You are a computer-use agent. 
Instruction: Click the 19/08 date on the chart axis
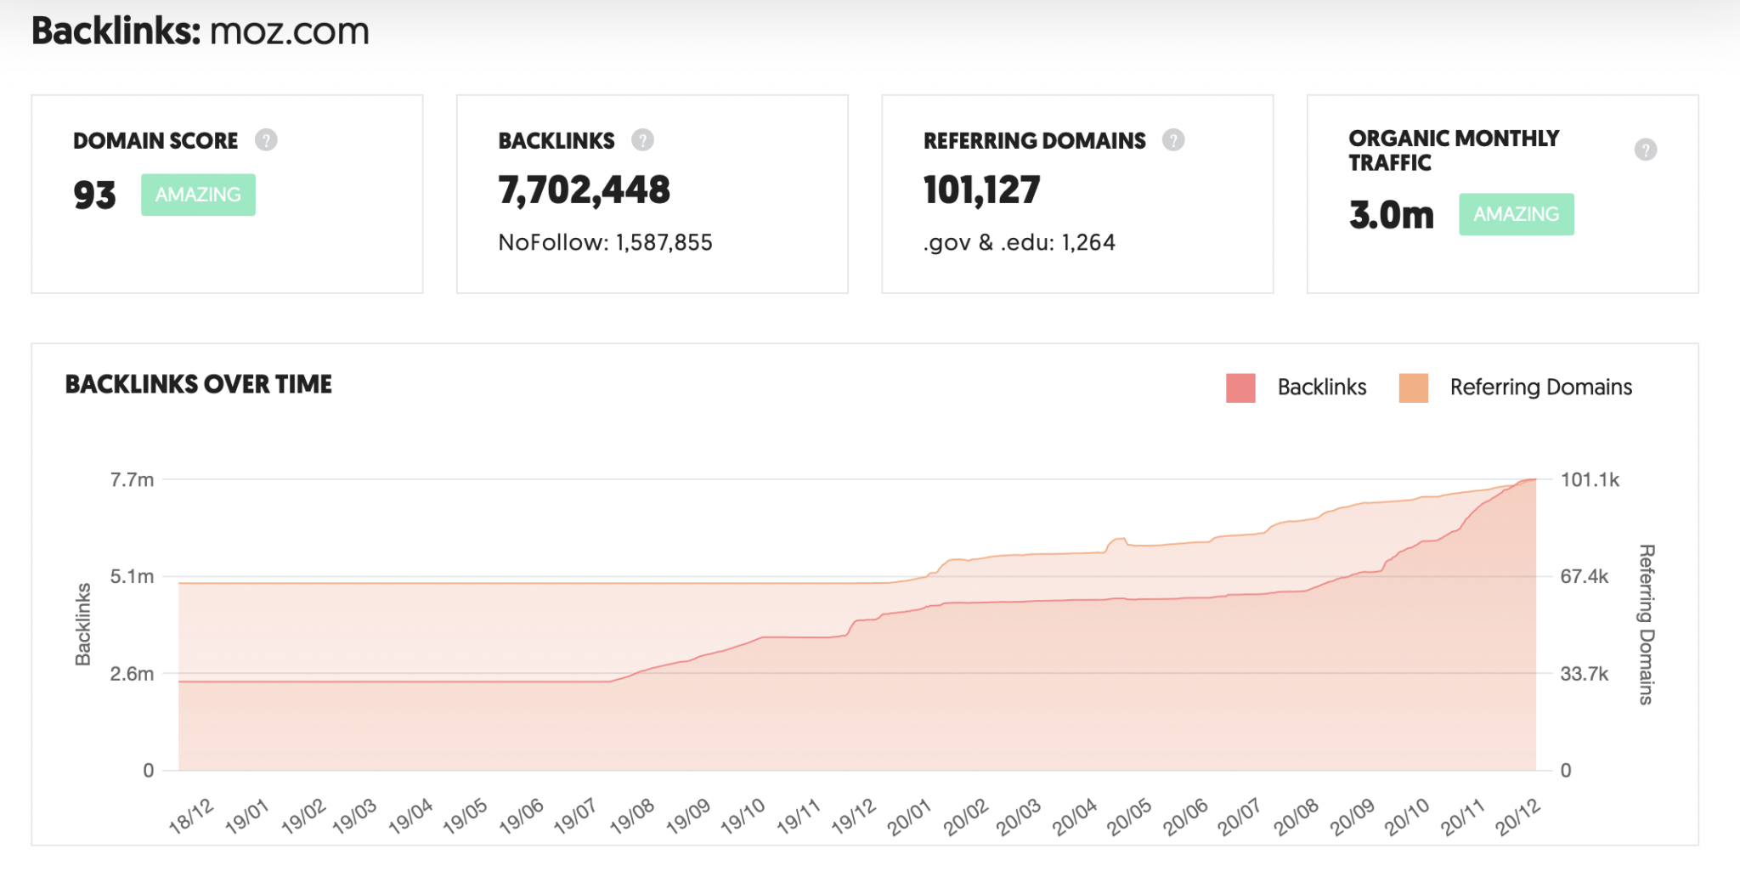point(633,816)
